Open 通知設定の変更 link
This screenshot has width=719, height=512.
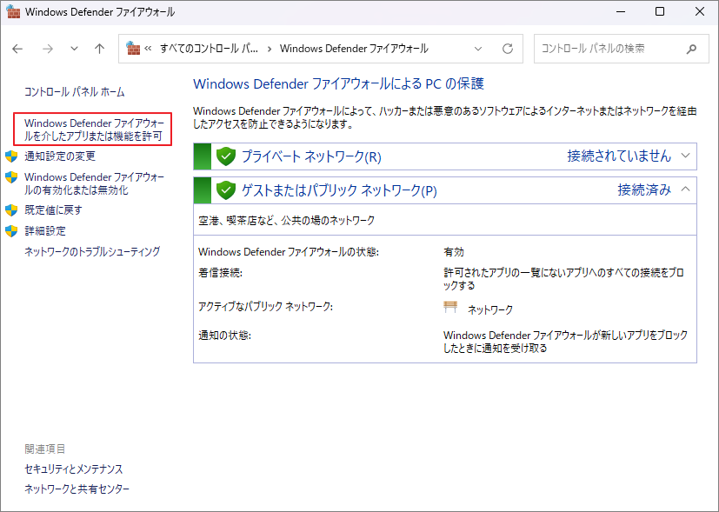coord(60,156)
